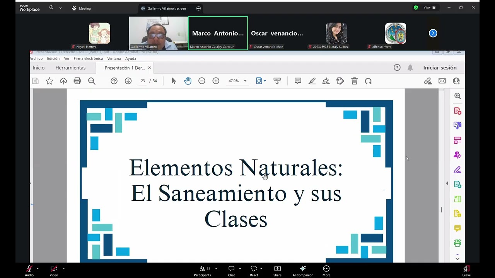Click the yellow comment tool in right panel
The height and width of the screenshot is (278, 495).
pyautogui.click(x=457, y=228)
